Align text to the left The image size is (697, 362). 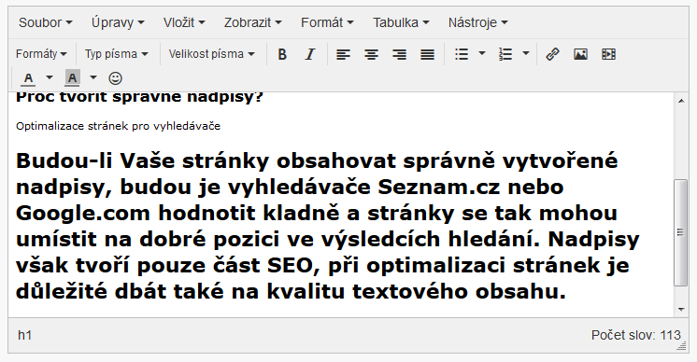343,54
